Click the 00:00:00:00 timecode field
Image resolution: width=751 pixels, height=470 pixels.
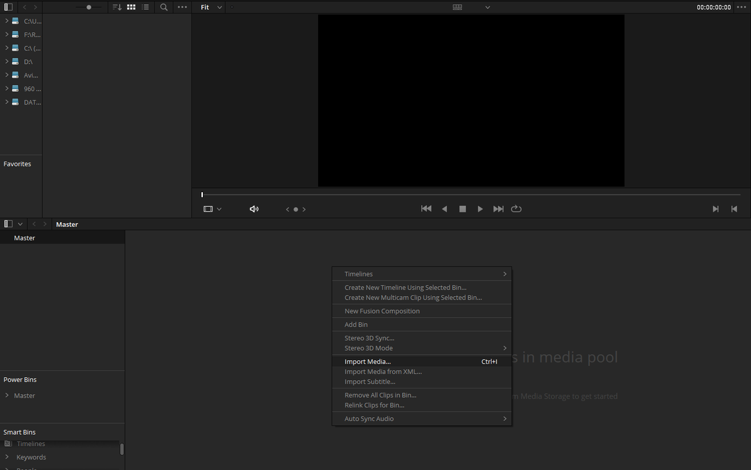click(714, 8)
